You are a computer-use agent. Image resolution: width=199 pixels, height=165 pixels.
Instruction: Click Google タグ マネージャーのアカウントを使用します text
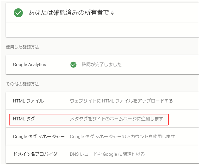point(122,137)
